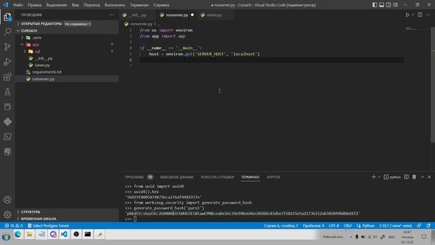
Task: Open the Go (Переход) menu
Action: point(92,5)
